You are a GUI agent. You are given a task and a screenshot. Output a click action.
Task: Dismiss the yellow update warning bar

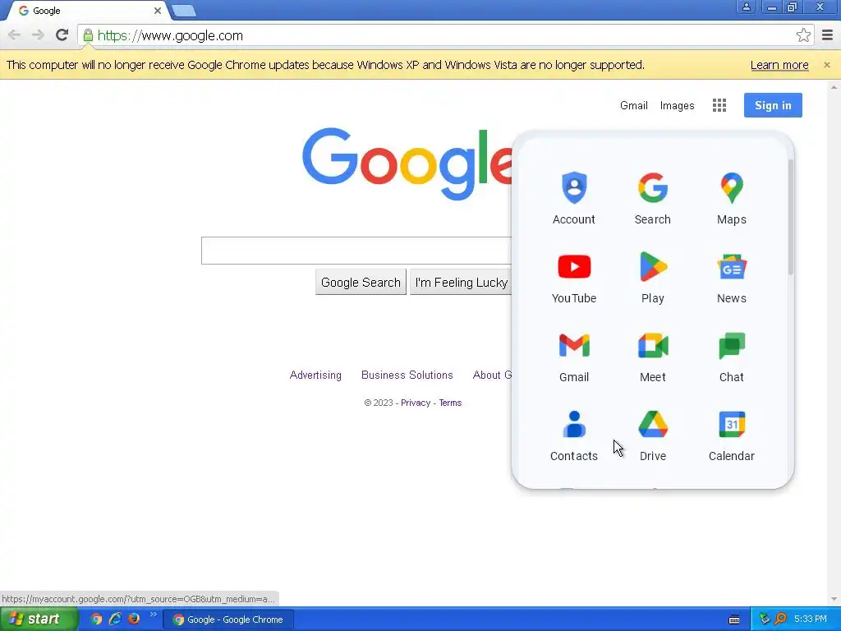pos(827,65)
